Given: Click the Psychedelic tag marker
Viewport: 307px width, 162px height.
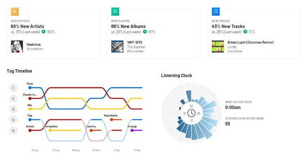Looking at the screenshot, I should tap(112, 119).
